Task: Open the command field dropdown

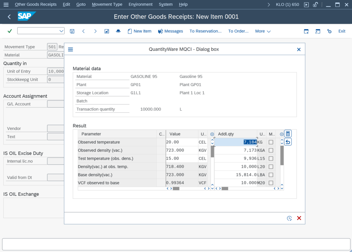Action: pos(61,31)
